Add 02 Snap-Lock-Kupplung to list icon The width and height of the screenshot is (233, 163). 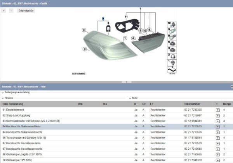218,116
